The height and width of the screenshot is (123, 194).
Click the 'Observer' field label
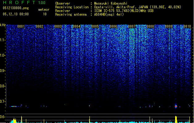pos(63,3)
